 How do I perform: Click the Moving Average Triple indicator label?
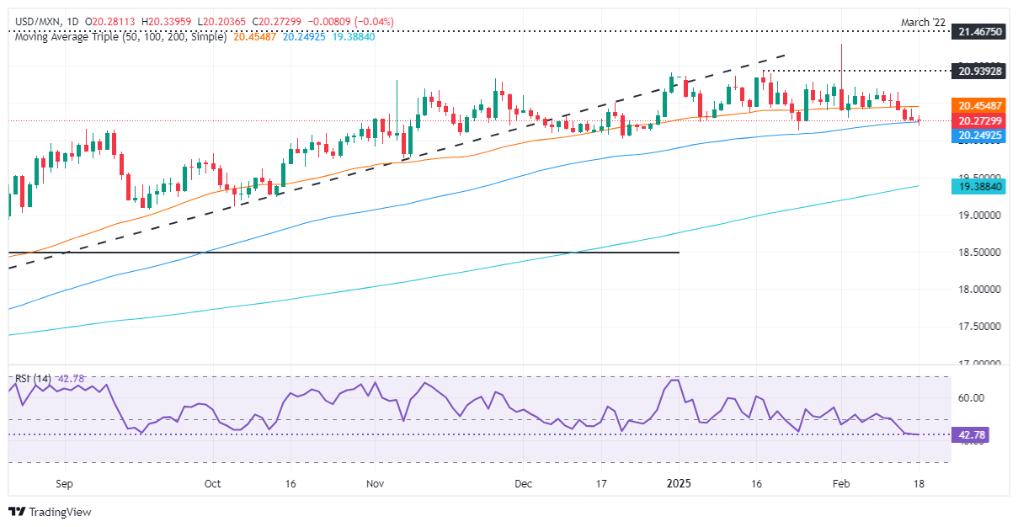(x=120, y=37)
